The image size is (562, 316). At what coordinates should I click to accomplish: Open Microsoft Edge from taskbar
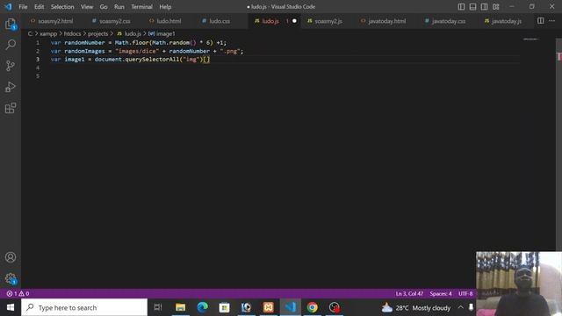(203, 307)
